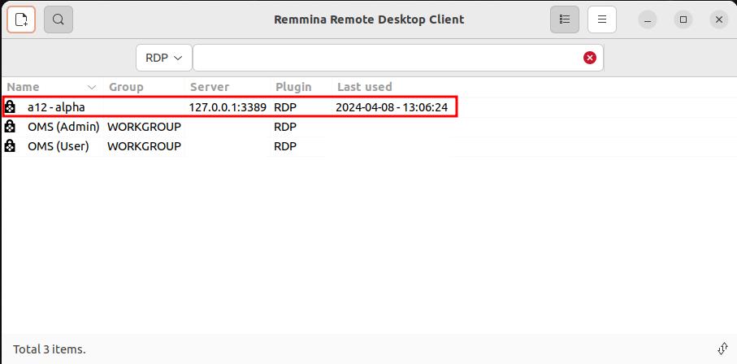Image resolution: width=737 pixels, height=364 pixels.
Task: Click the OMS (User) RDP icon
Action: click(x=10, y=146)
